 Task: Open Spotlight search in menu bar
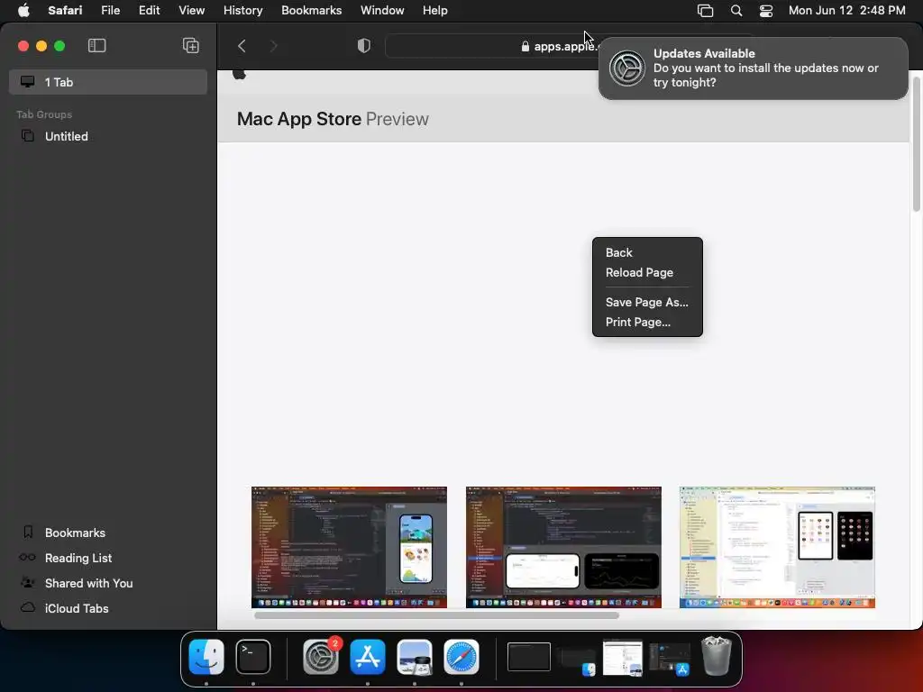736,10
